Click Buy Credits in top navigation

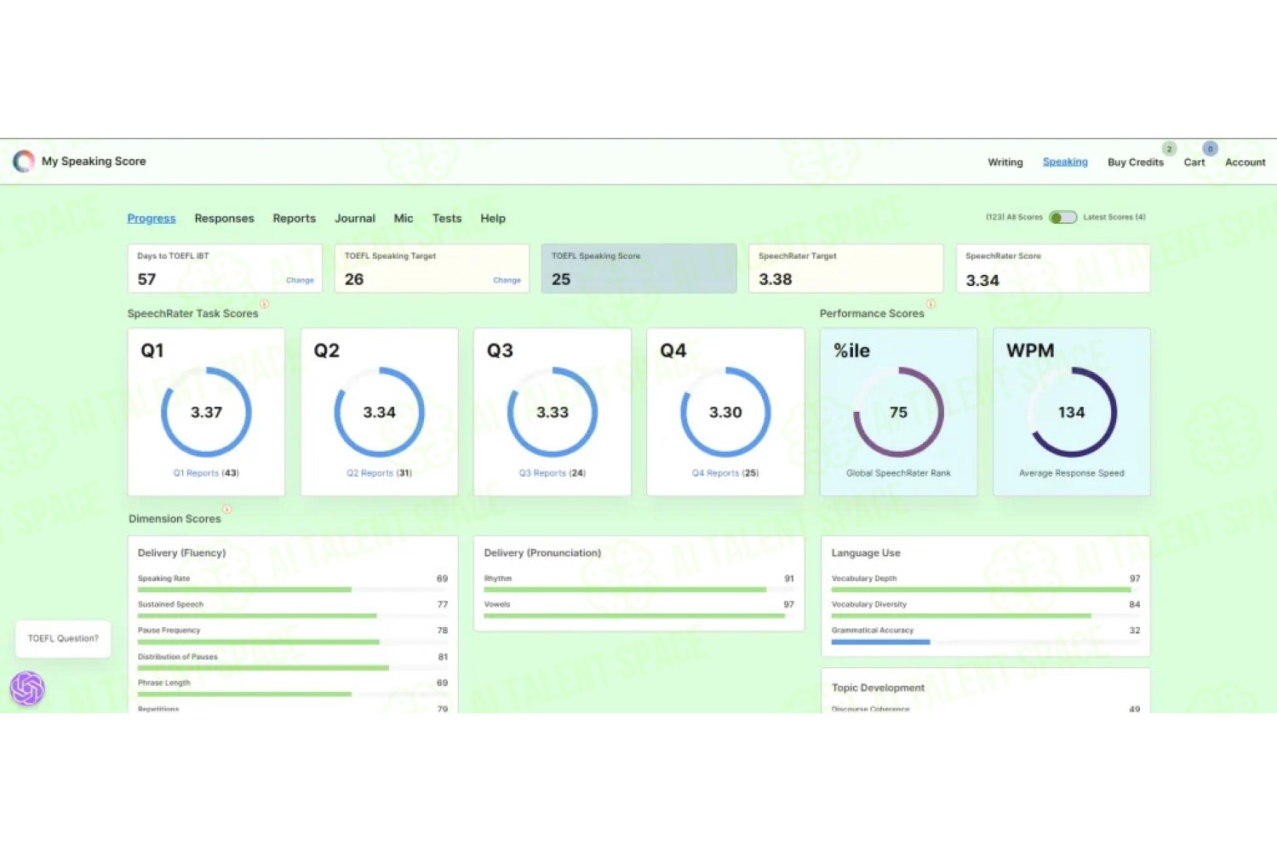click(x=1136, y=163)
